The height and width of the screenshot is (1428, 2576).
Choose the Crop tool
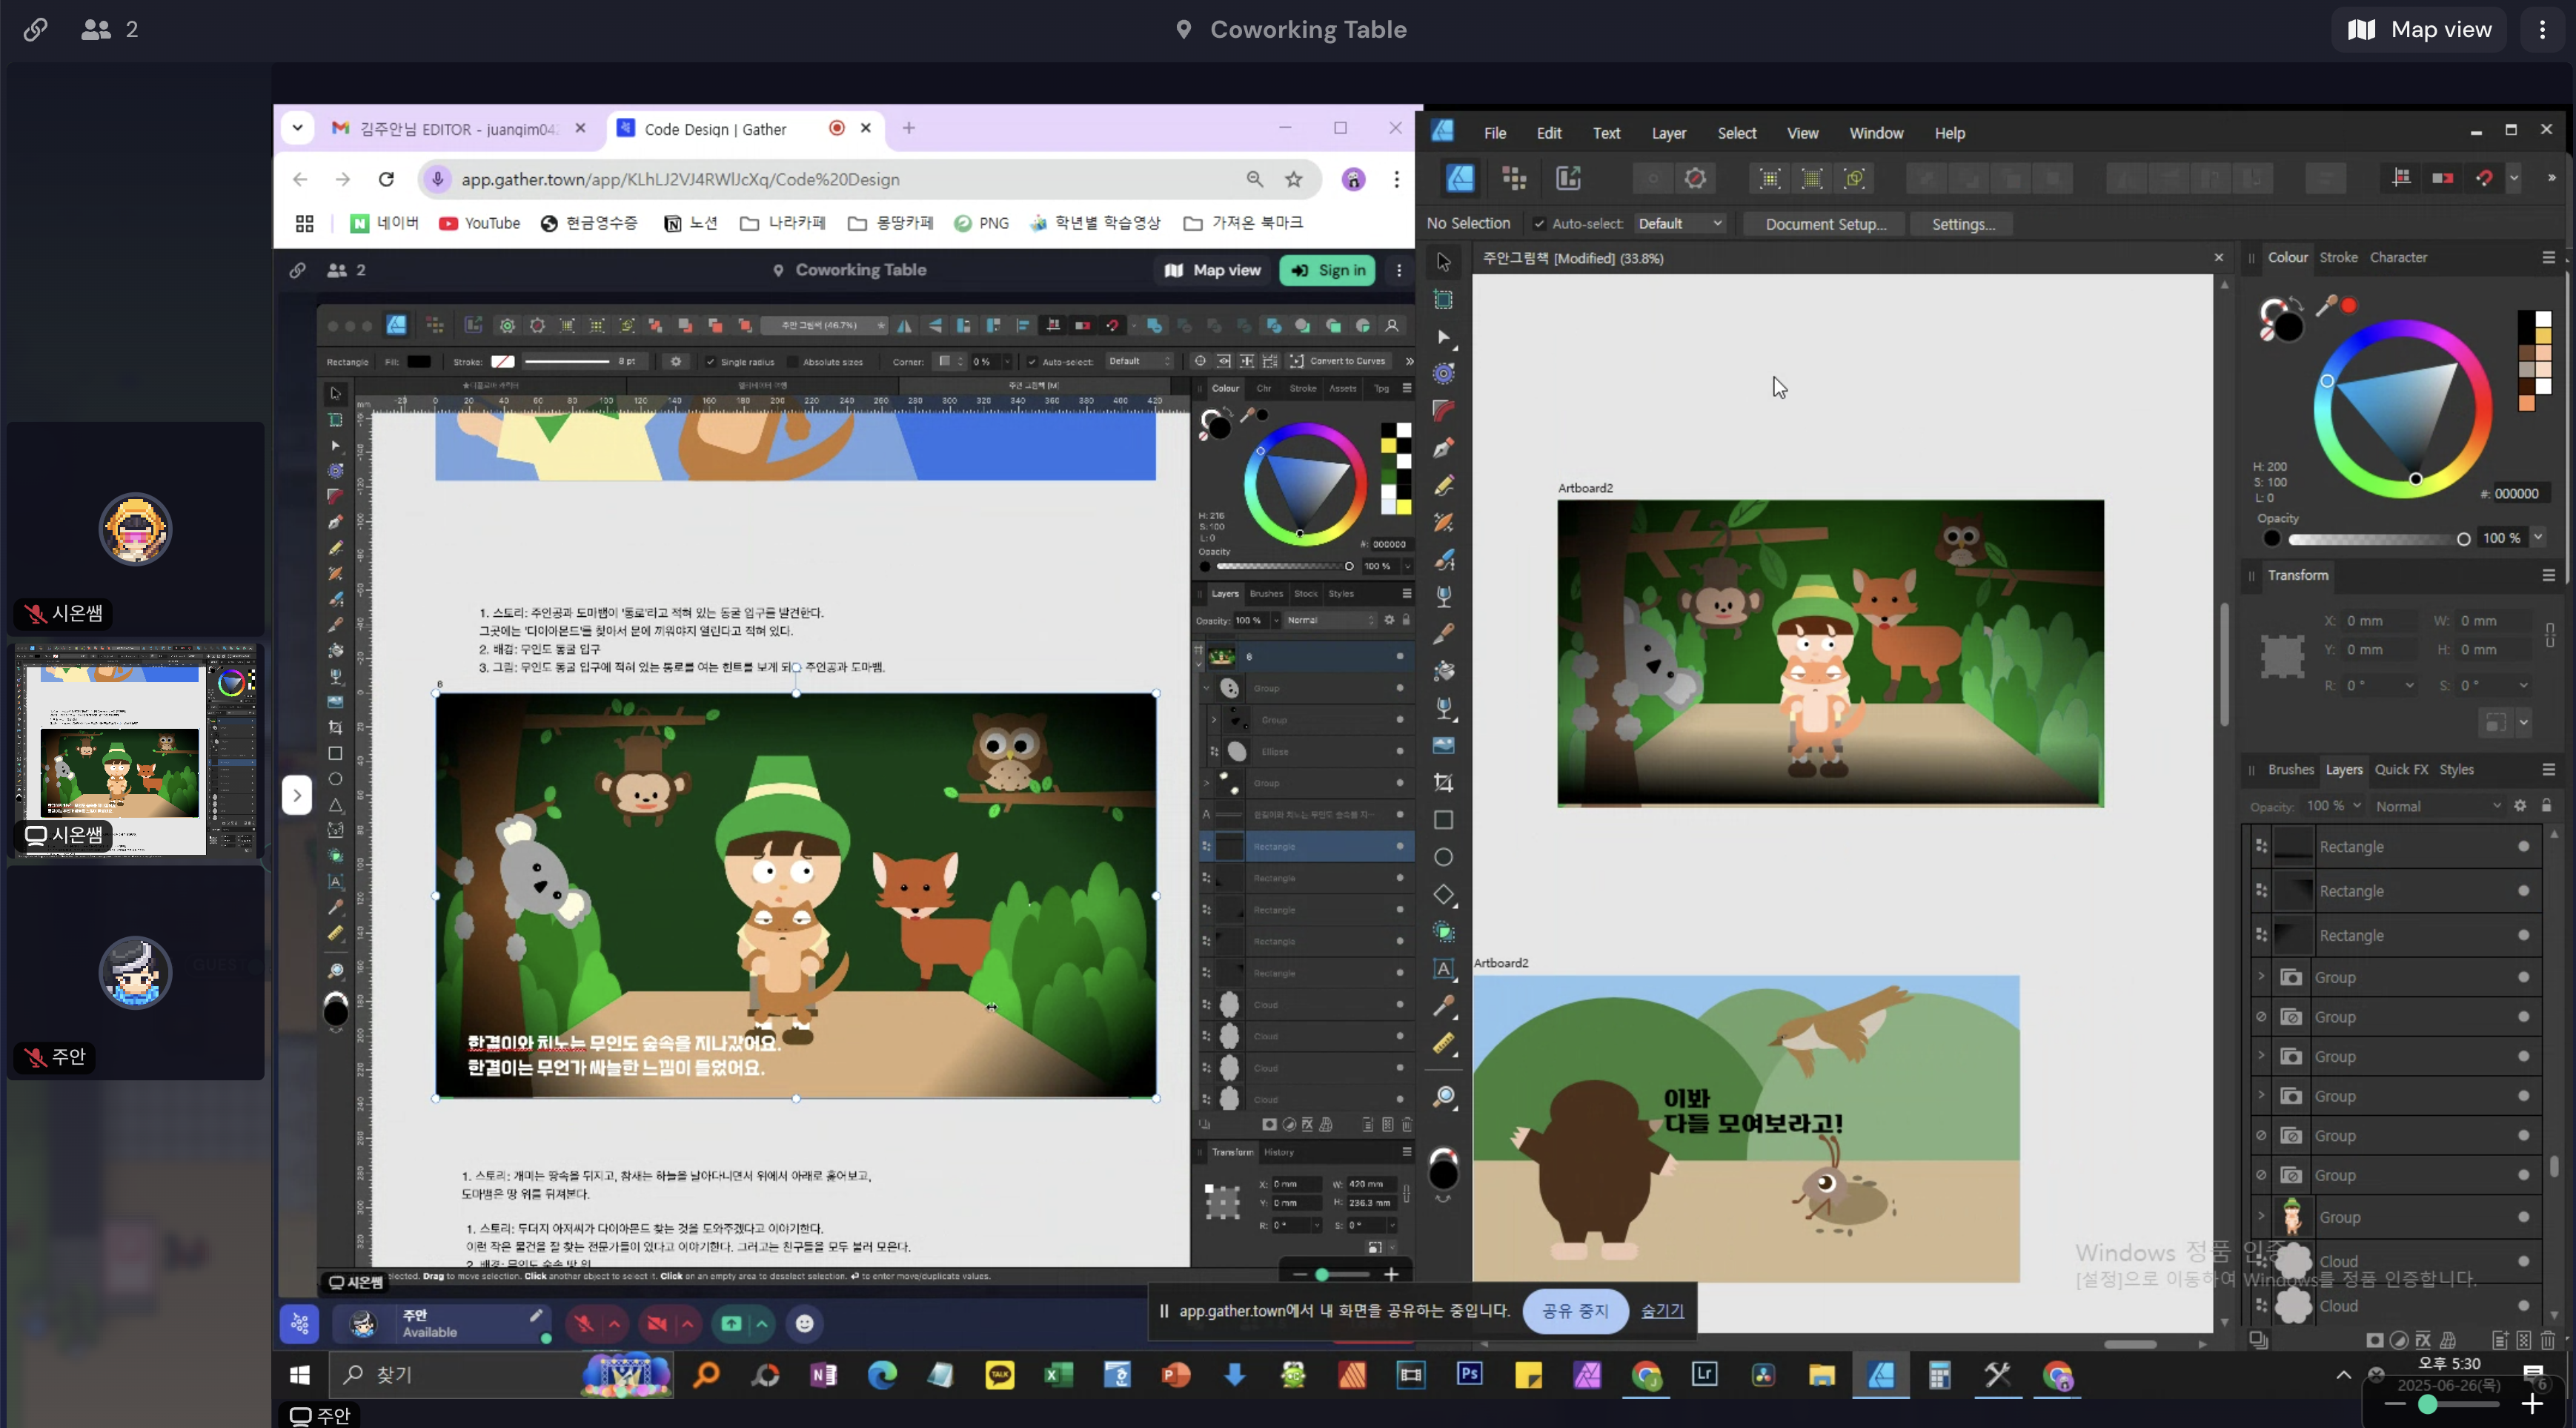pyautogui.click(x=1443, y=782)
